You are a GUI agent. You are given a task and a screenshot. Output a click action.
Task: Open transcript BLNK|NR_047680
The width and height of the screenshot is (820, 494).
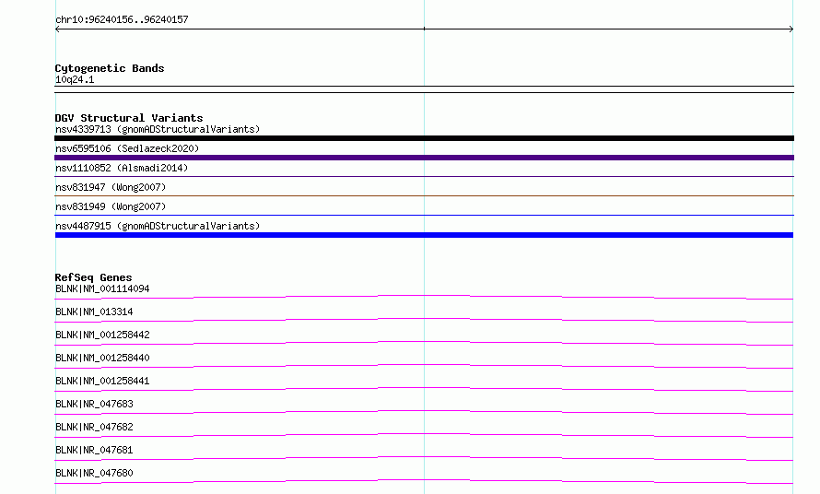point(94,473)
